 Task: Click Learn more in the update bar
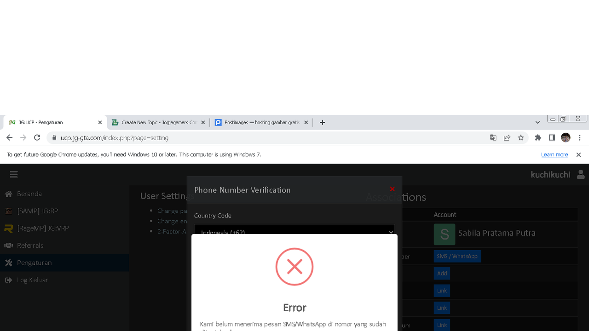coord(554,155)
